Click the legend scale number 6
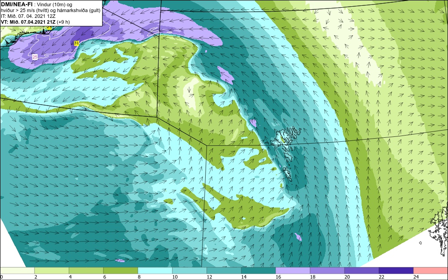 click(x=104, y=277)
